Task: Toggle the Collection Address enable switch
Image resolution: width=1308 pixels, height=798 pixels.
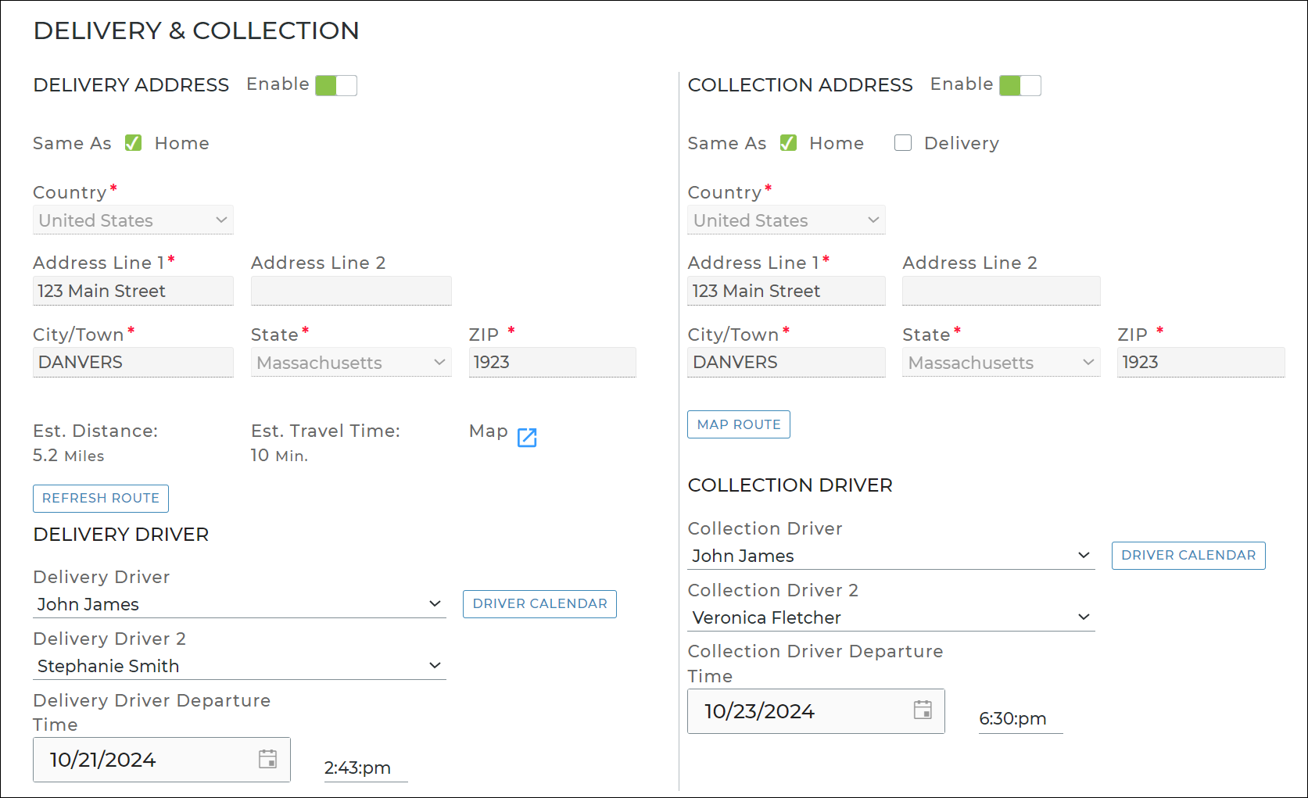Action: pos(1020,85)
